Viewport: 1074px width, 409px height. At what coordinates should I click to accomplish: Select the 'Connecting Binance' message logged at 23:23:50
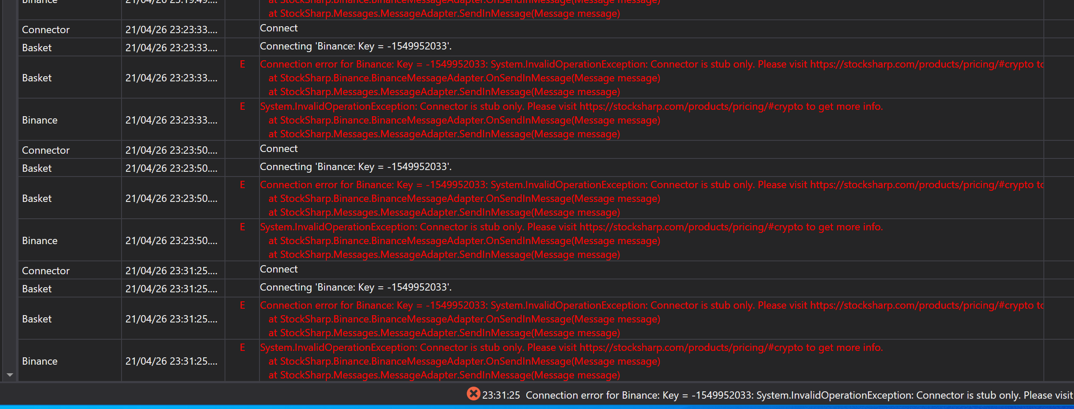[356, 167]
